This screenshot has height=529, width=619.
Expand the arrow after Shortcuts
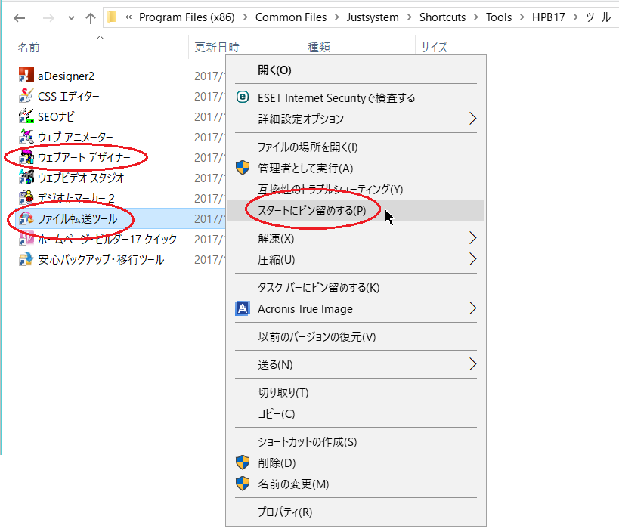(x=475, y=17)
